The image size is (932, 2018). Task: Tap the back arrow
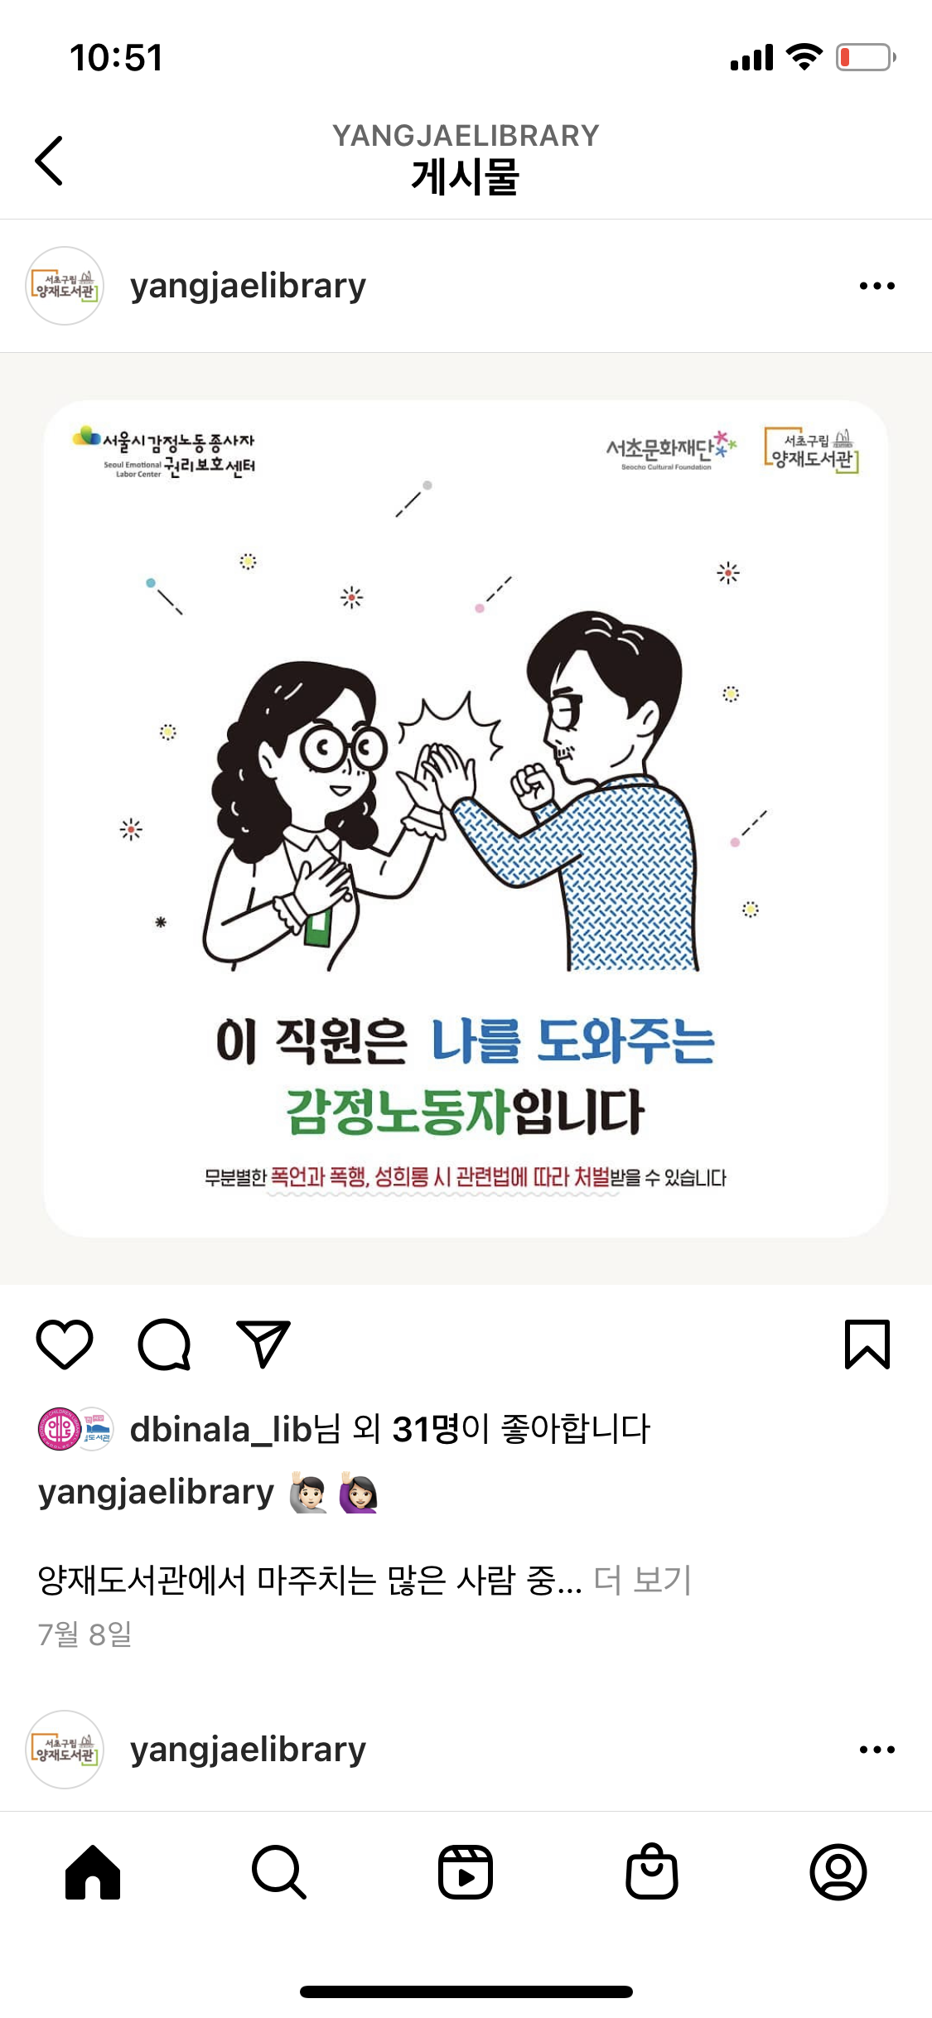click(49, 161)
